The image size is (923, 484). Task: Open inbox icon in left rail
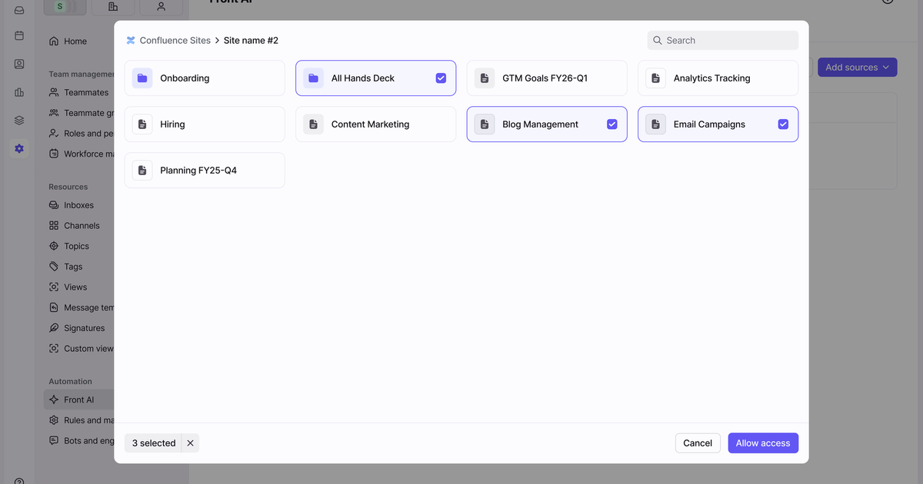click(19, 11)
